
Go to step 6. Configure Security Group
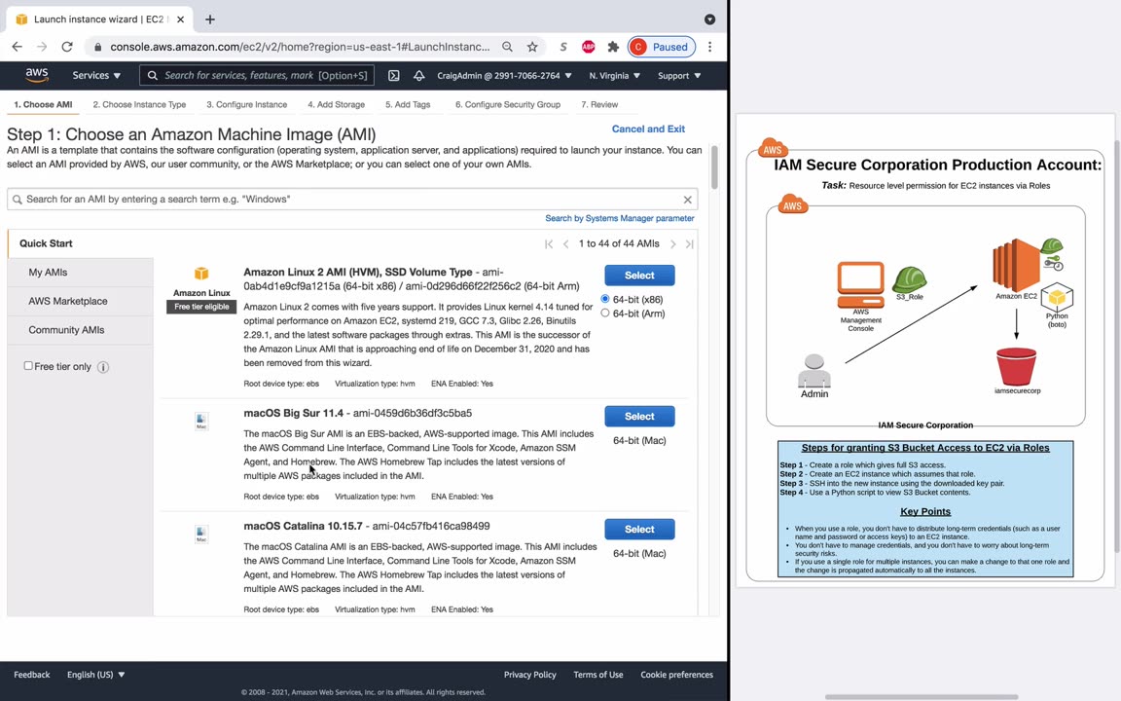pyautogui.click(x=508, y=104)
